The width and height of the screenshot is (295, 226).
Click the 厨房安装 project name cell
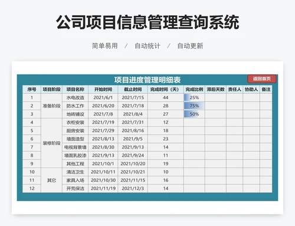point(76,130)
